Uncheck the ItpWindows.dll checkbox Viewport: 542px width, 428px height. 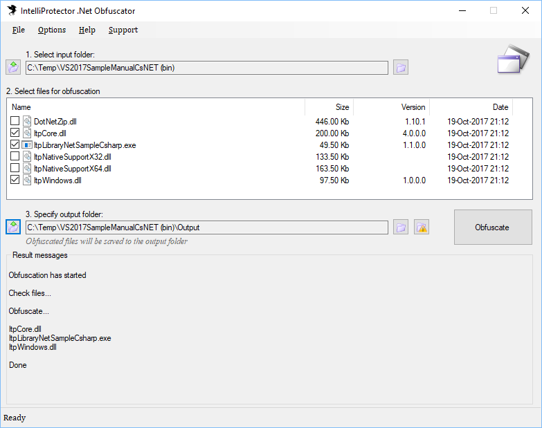[x=15, y=180]
